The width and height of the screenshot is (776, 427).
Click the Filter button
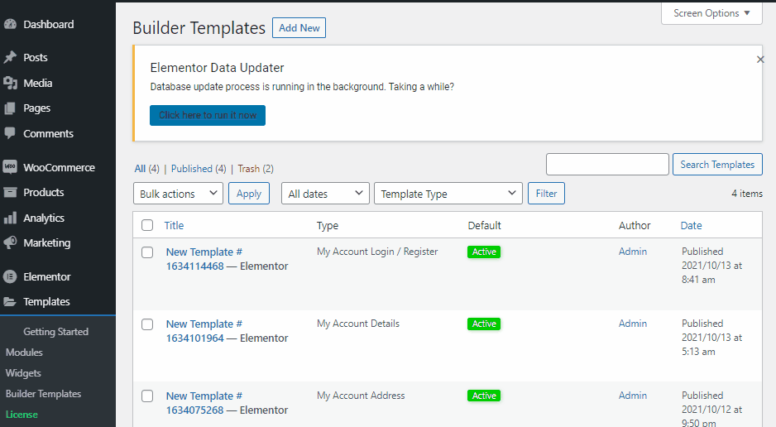[x=546, y=194]
